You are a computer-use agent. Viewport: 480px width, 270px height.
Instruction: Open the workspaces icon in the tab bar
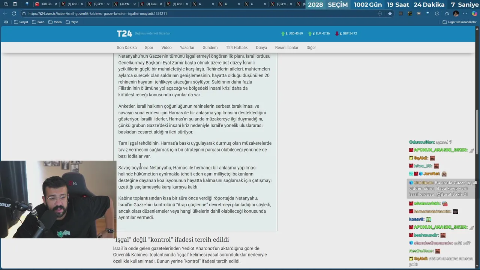click(6, 4)
